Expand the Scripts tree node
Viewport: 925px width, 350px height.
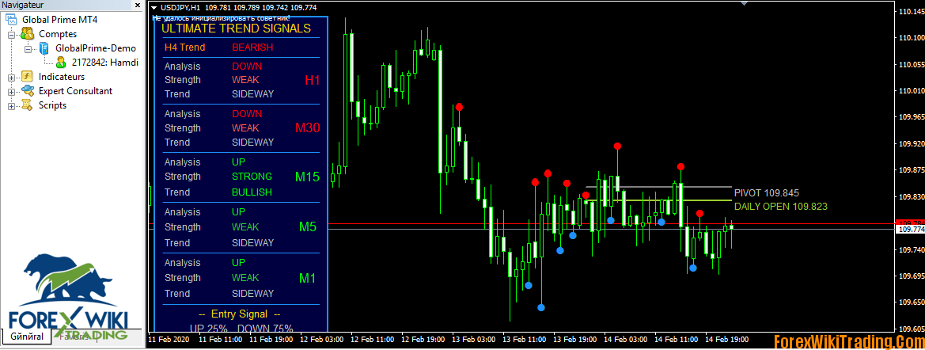(x=12, y=105)
